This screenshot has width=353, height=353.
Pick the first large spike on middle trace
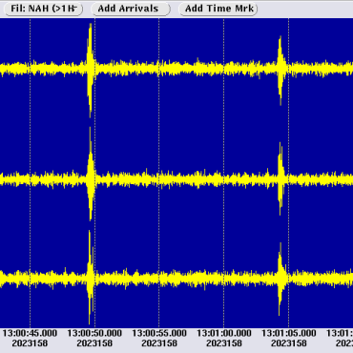click(91, 174)
